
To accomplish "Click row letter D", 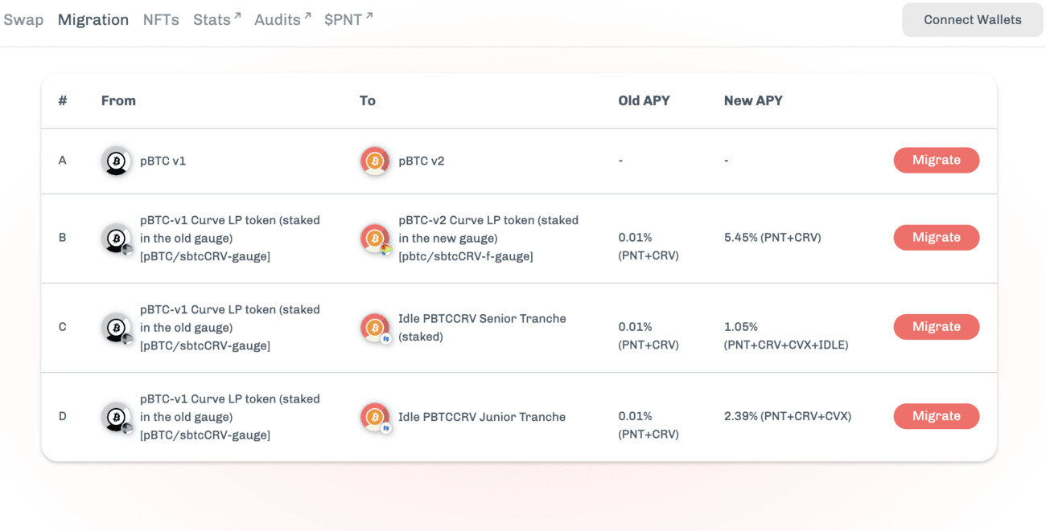I will (x=63, y=416).
